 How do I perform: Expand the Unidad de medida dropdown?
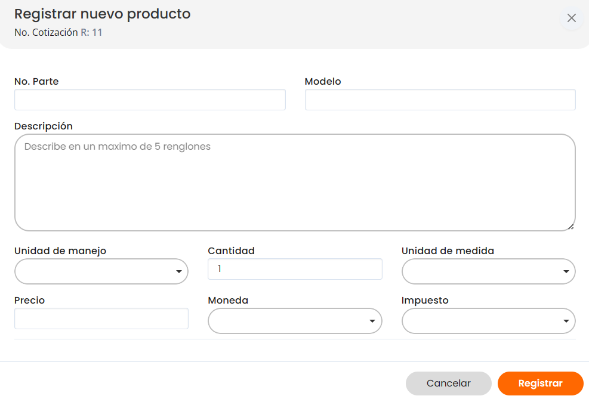[488, 271]
